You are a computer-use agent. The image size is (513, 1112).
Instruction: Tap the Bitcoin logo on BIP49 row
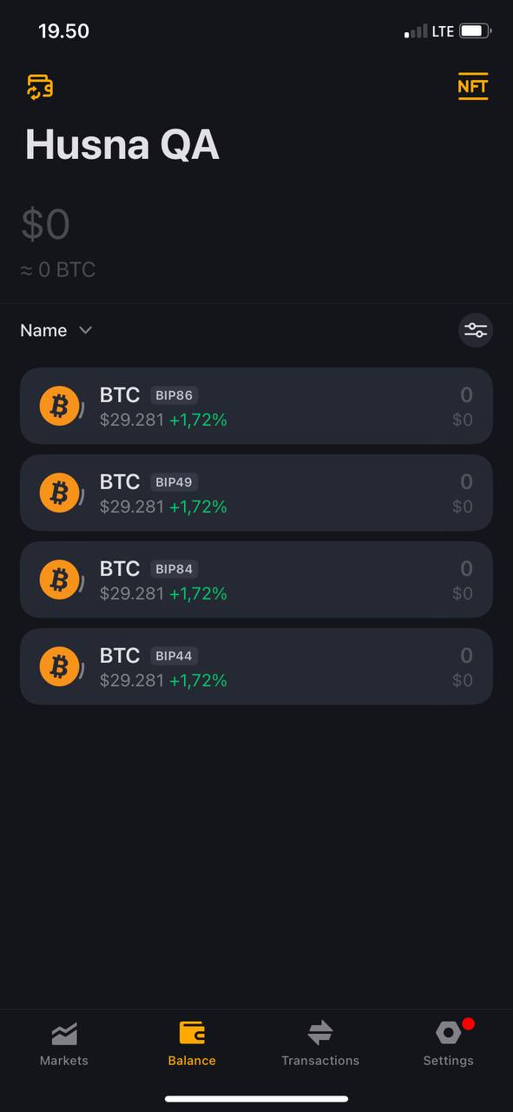60,493
